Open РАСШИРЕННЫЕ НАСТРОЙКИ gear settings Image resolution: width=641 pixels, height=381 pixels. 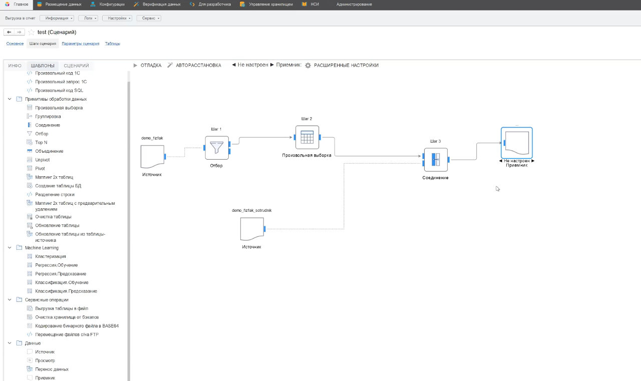(308, 66)
